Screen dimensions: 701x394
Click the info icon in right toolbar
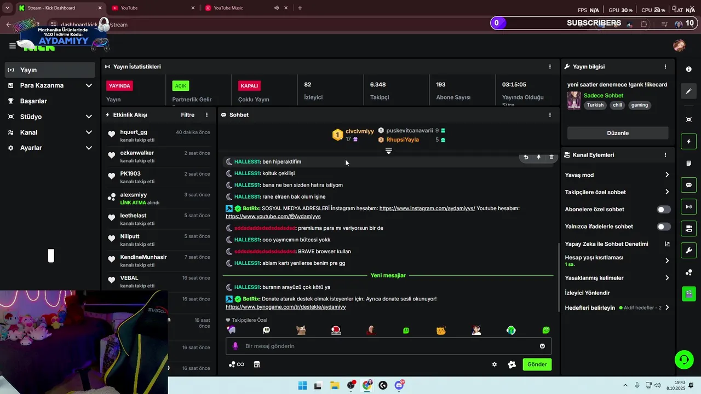click(x=688, y=69)
